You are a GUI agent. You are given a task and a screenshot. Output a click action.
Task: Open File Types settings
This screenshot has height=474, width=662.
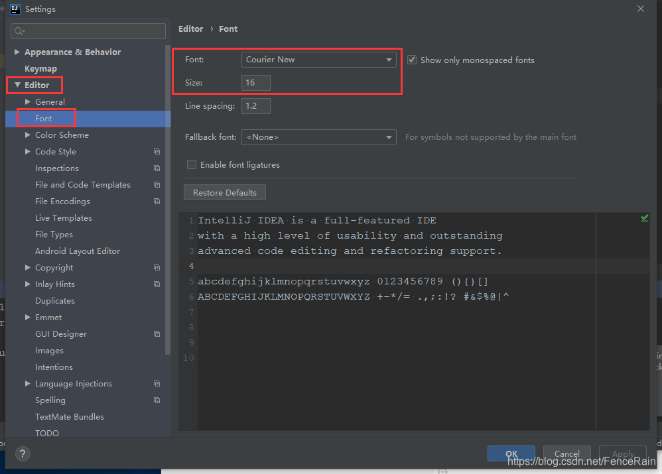click(54, 234)
